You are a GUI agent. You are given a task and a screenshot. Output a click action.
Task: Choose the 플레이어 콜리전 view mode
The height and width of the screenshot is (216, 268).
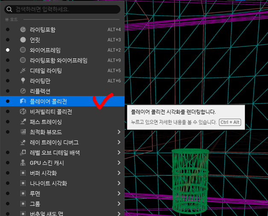[62, 101]
